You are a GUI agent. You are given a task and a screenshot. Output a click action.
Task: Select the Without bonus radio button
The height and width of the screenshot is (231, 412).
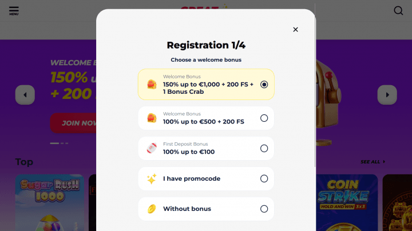point(264,209)
